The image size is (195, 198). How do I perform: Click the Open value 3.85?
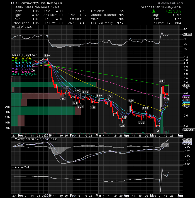click(x=35, y=11)
